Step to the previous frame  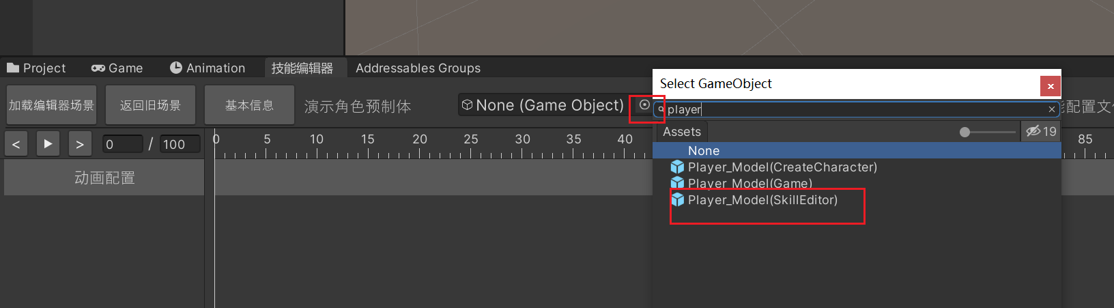pos(16,144)
